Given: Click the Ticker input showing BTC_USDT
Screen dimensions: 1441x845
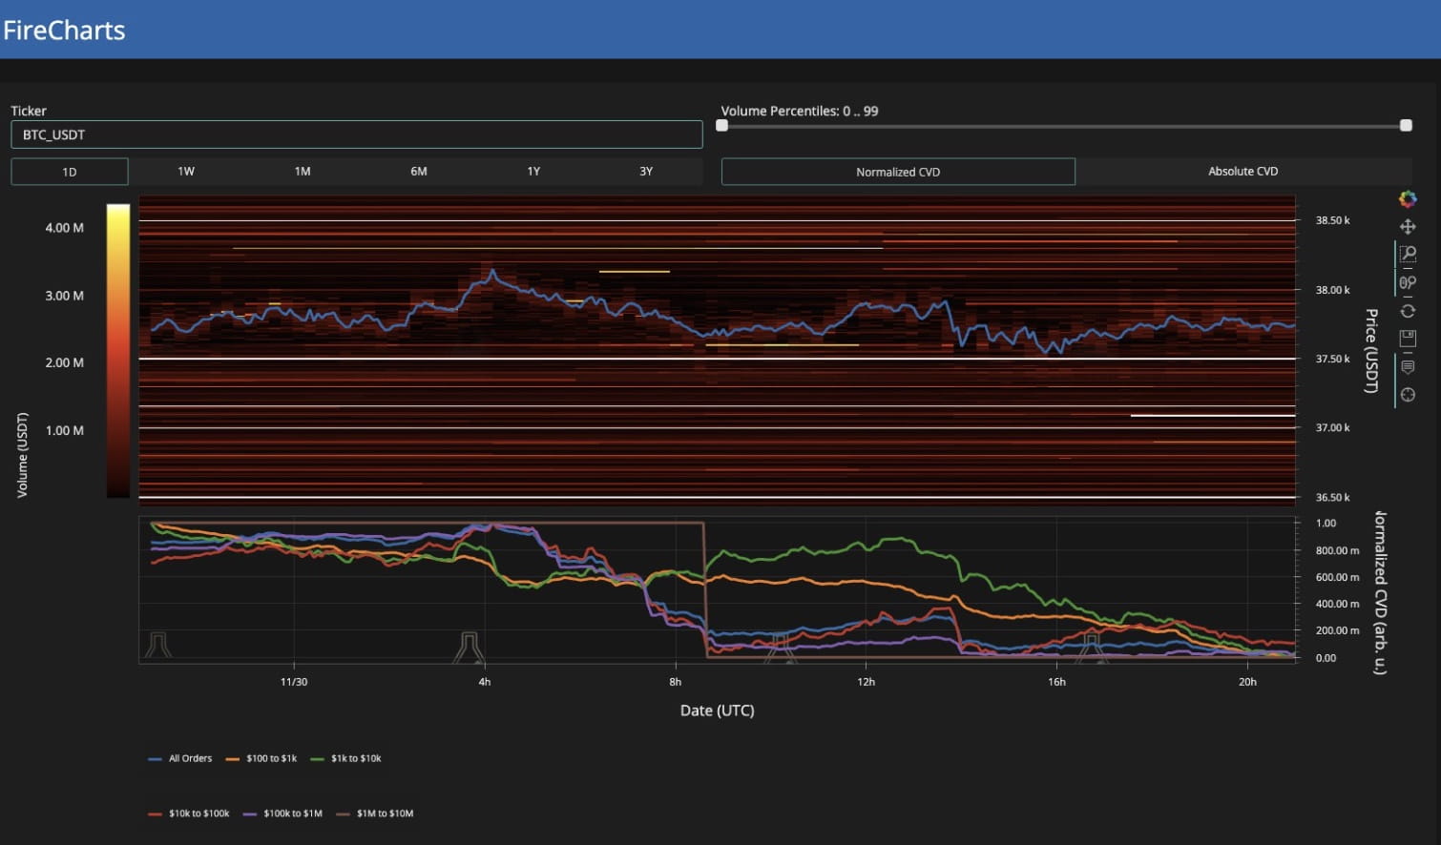Looking at the screenshot, I should tap(356, 134).
